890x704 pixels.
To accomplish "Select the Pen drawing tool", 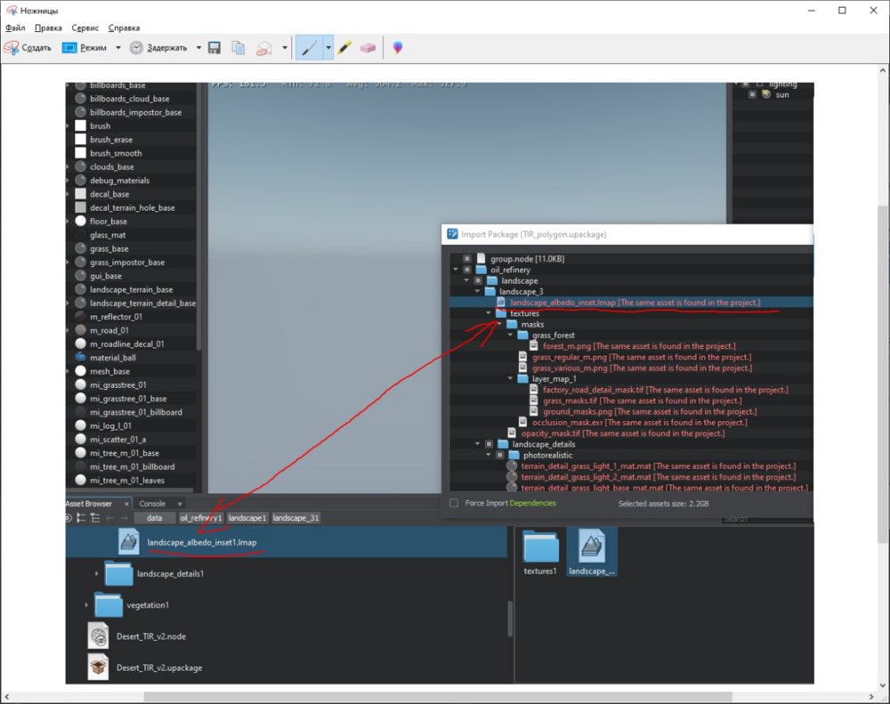I will coord(309,48).
